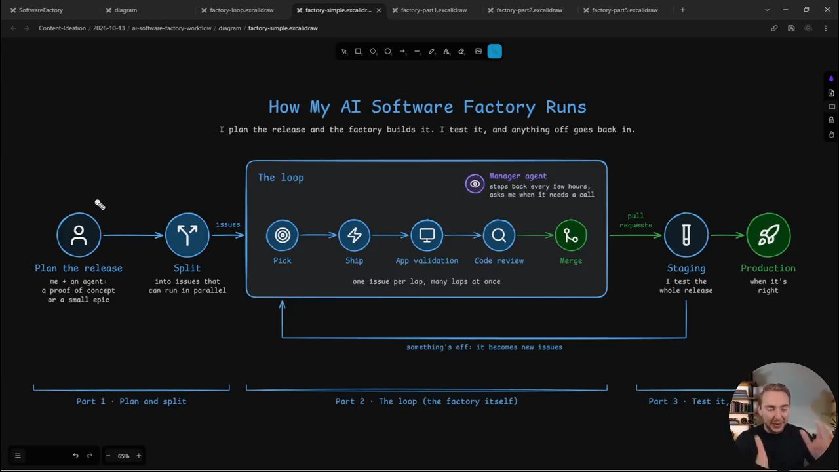Screen dimensions: 839x472
Task: Undo the last canvas action
Action: pos(75,456)
